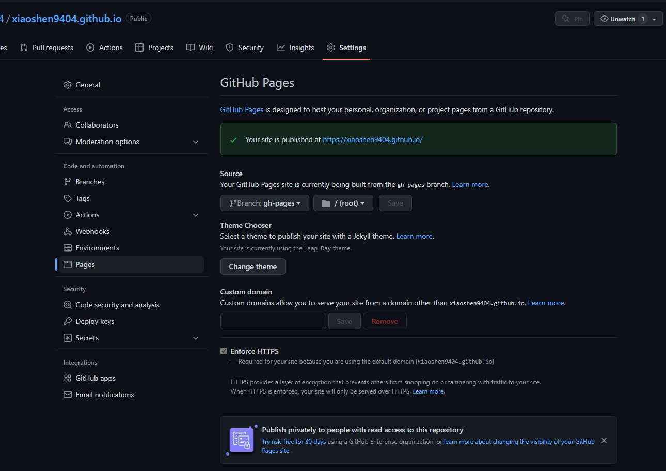This screenshot has width=666, height=471.
Task: Click the Pin repository button
Action: click(x=572, y=19)
